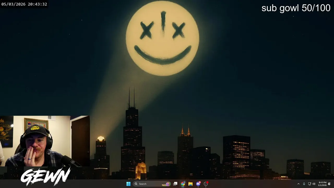
Task: Open Discord from the taskbar
Action: [x=198, y=184]
